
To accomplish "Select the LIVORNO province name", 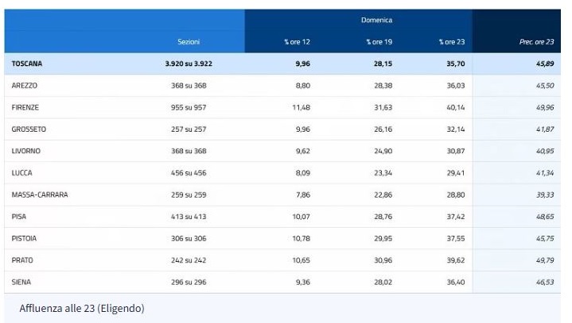I will tap(26, 151).
